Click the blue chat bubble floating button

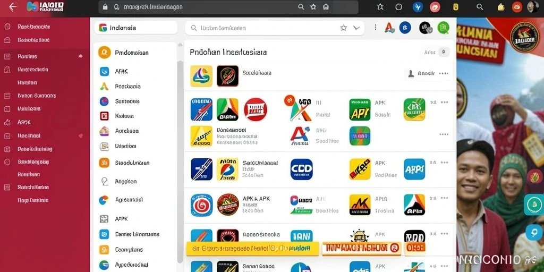(x=534, y=232)
